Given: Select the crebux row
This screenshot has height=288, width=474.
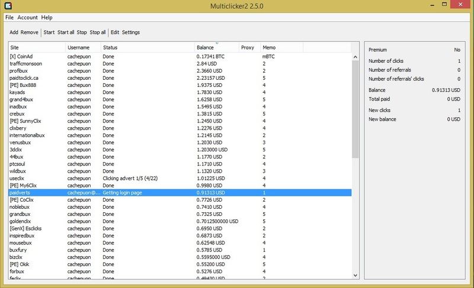Looking at the screenshot, I should 180,114.
